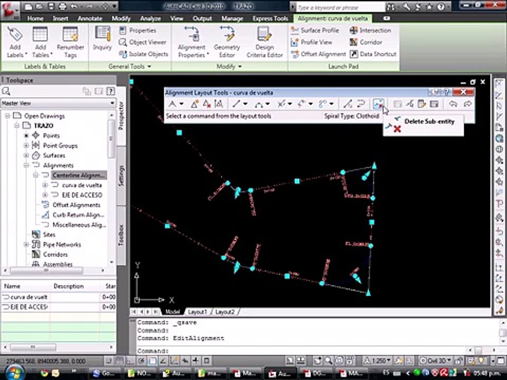Collapse the Open Drawings tree node
The image size is (507, 380).
coord(7,116)
